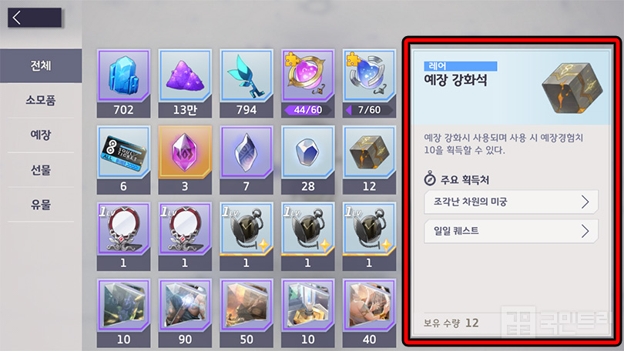Select the first pocket watch item

click(247, 236)
